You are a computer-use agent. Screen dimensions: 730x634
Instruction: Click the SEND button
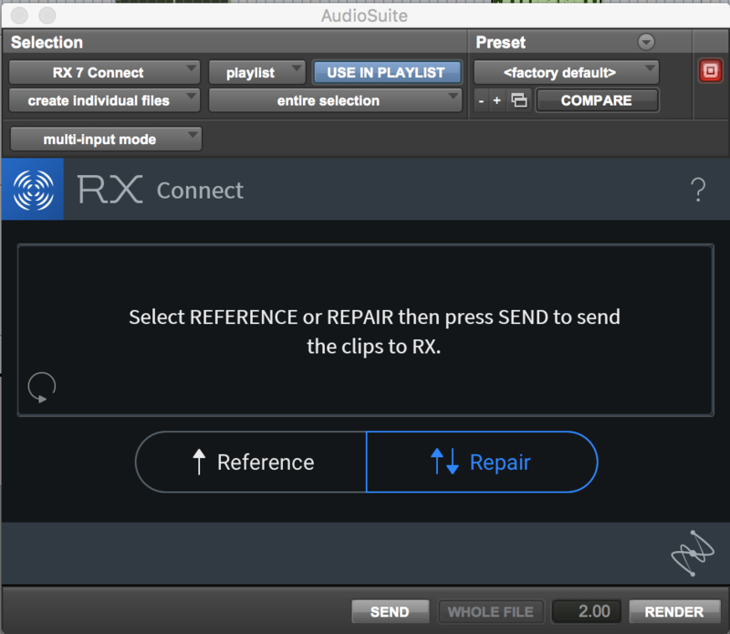tap(391, 612)
